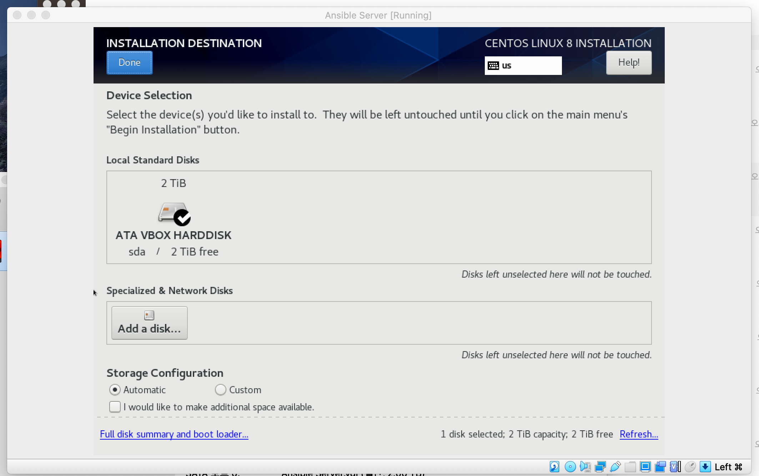Open Full disk summary and boot loader
This screenshot has width=759, height=476.
click(x=174, y=434)
